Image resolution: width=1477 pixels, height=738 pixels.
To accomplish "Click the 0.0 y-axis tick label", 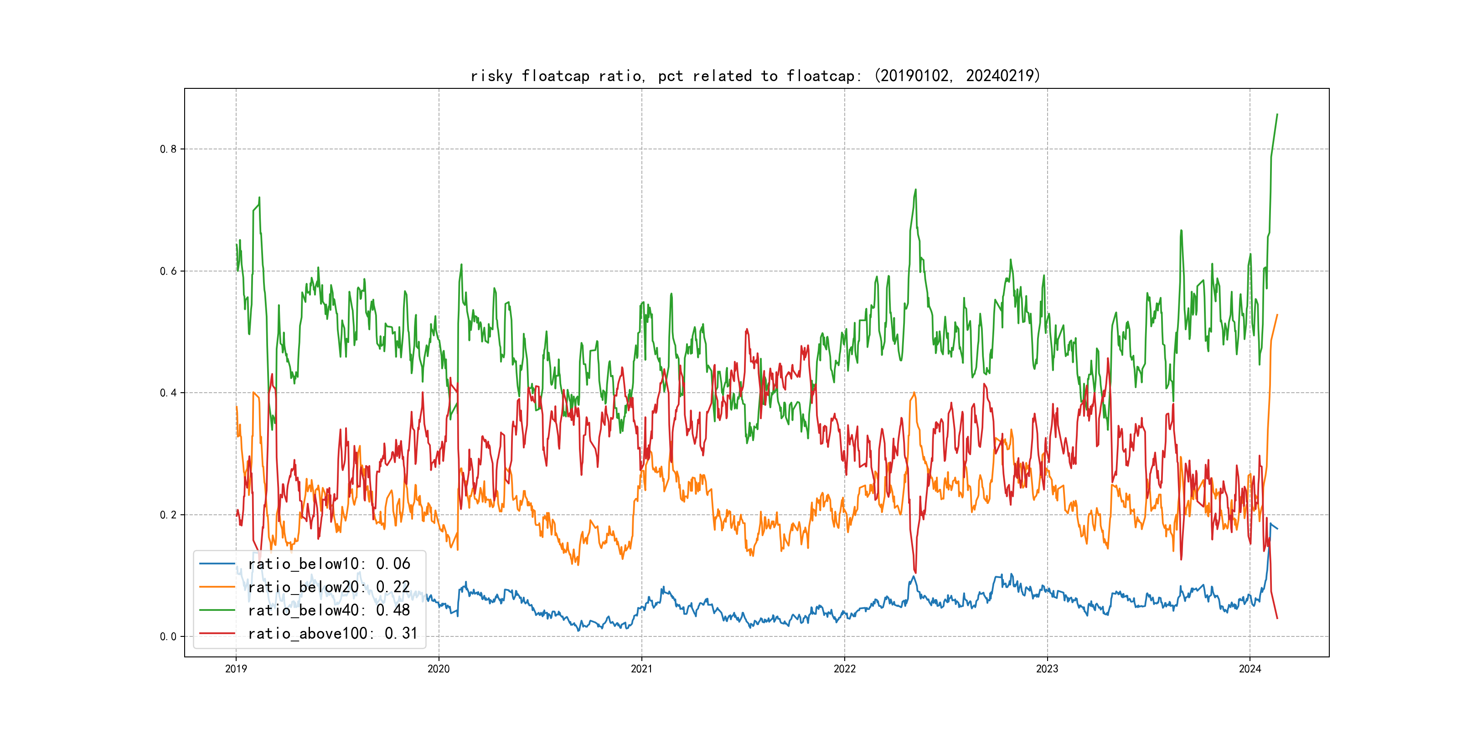I will pos(168,636).
